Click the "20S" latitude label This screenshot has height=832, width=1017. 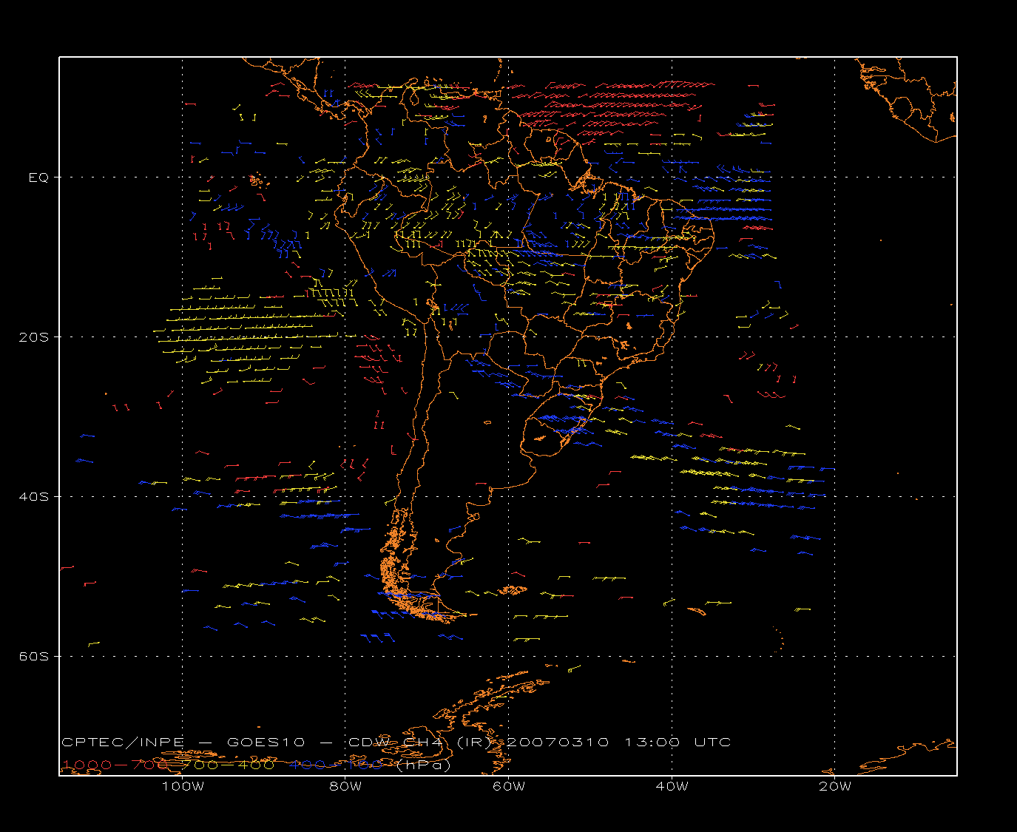tap(33, 336)
